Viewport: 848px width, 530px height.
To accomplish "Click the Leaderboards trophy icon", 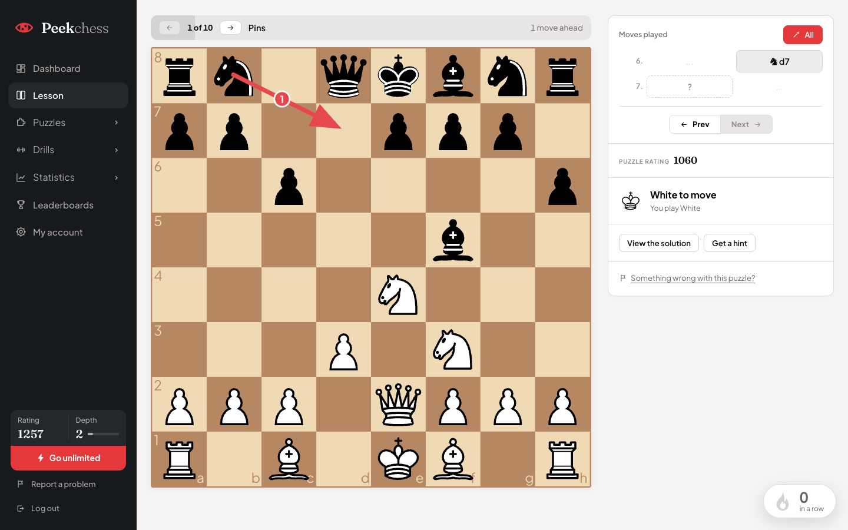I will (21, 205).
